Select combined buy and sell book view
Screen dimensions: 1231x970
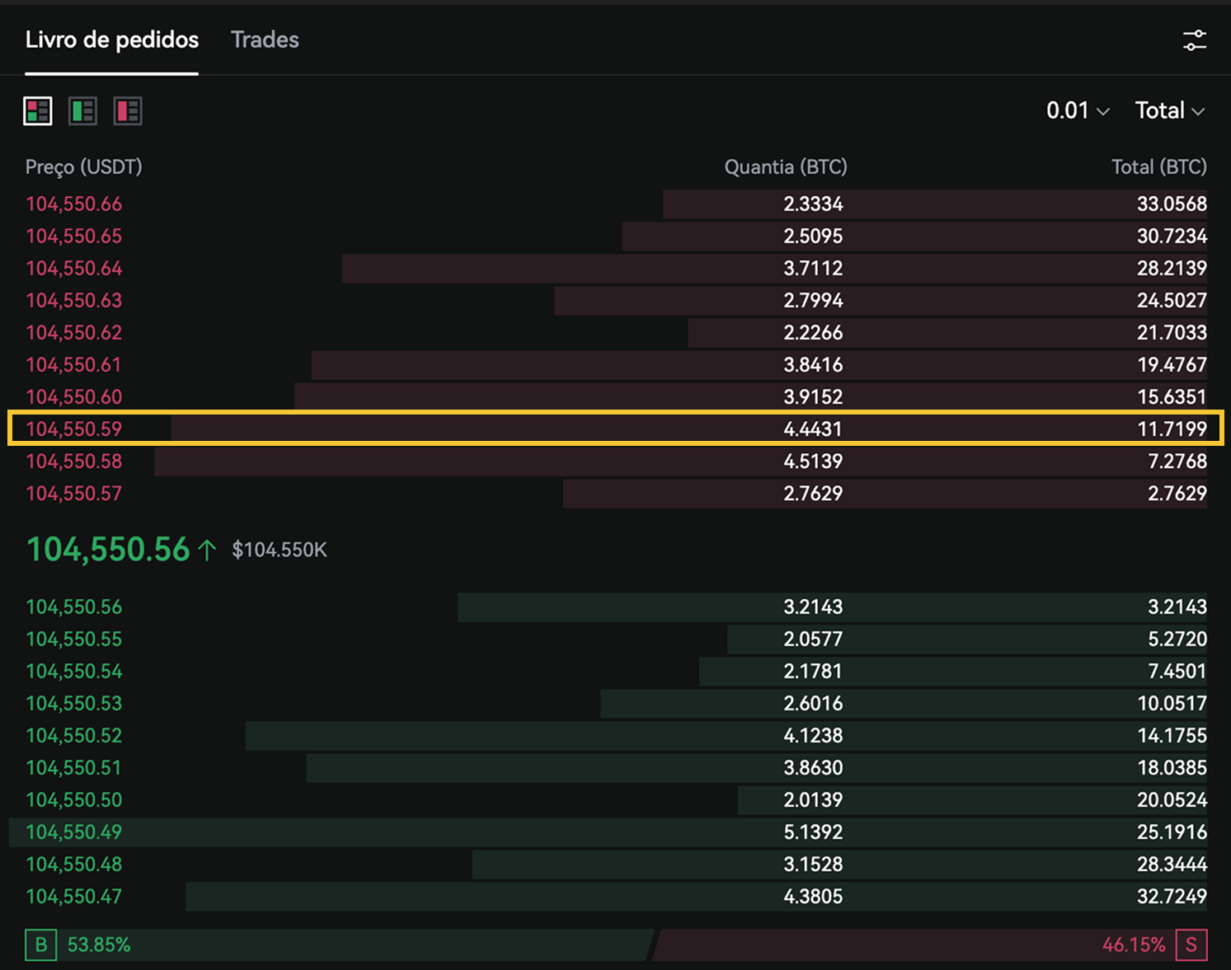click(38, 111)
